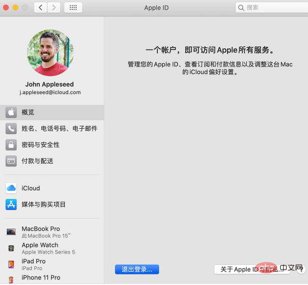Click the lock icon in the sidebar

11,145
